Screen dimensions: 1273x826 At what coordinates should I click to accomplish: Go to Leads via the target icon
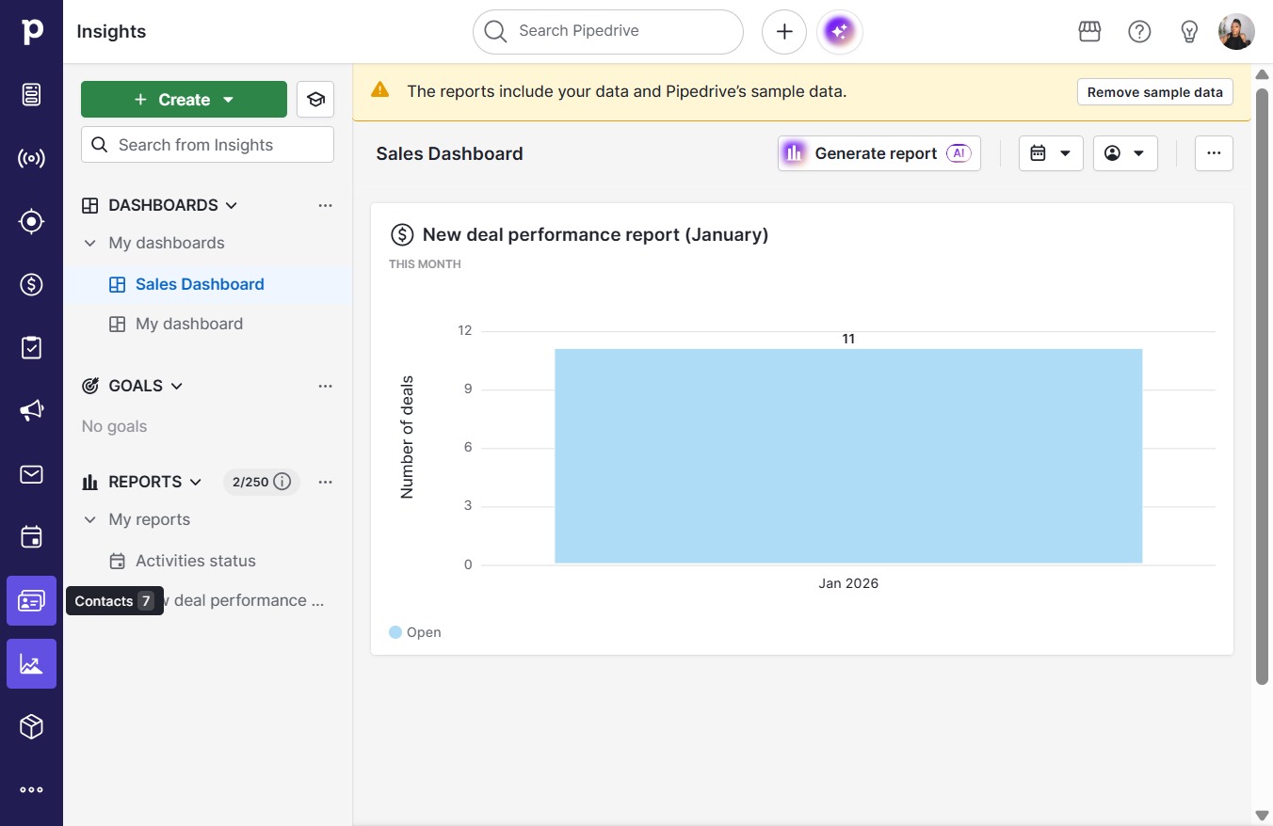pos(32,221)
